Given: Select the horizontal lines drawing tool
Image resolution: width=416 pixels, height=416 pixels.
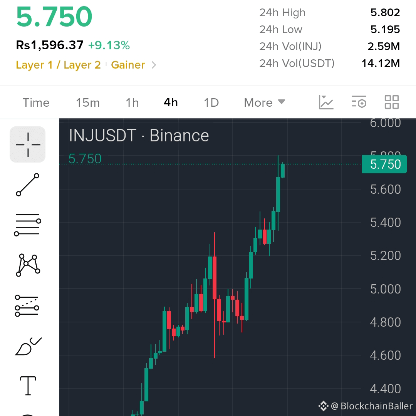Looking at the screenshot, I should tap(28, 225).
